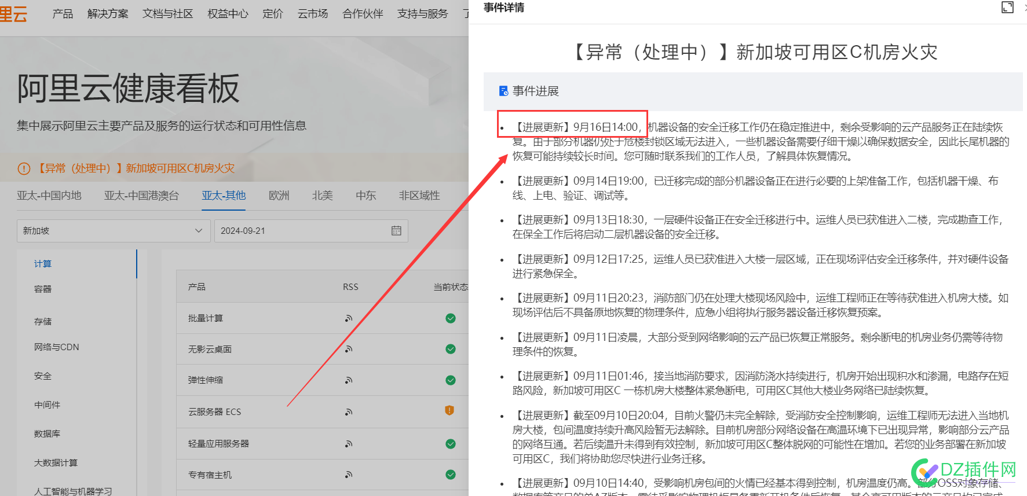
Task: Switch to the 欧洲 tab
Action: 279,196
